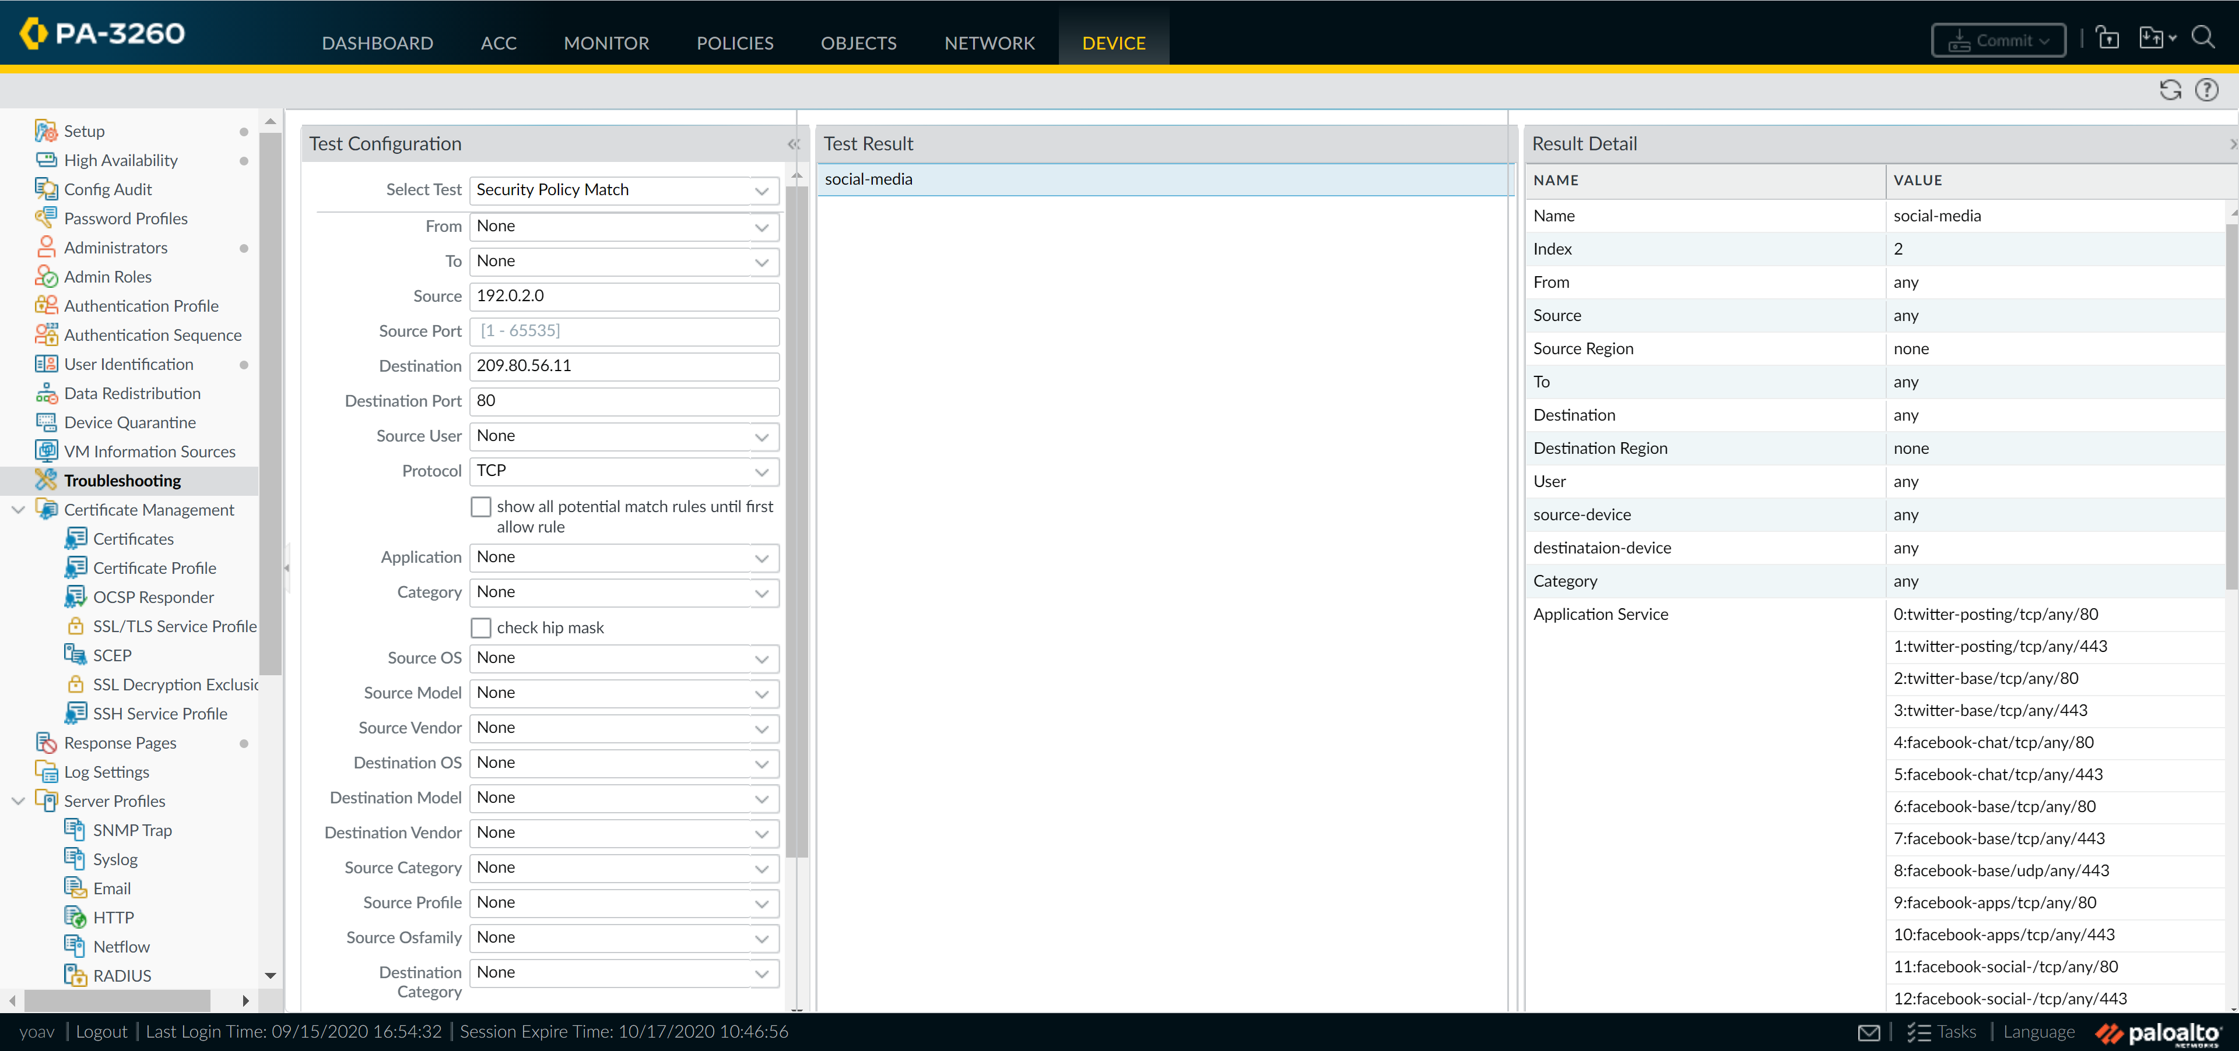Open the help question mark icon
This screenshot has height=1051, width=2239.
point(2206,90)
